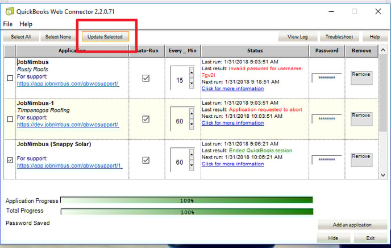This screenshot has width=391, height=248.
Task: Click the Hide button
Action: coord(333,238)
